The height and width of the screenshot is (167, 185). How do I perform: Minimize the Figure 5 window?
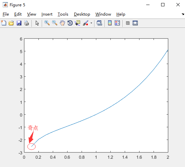coord(148,5)
